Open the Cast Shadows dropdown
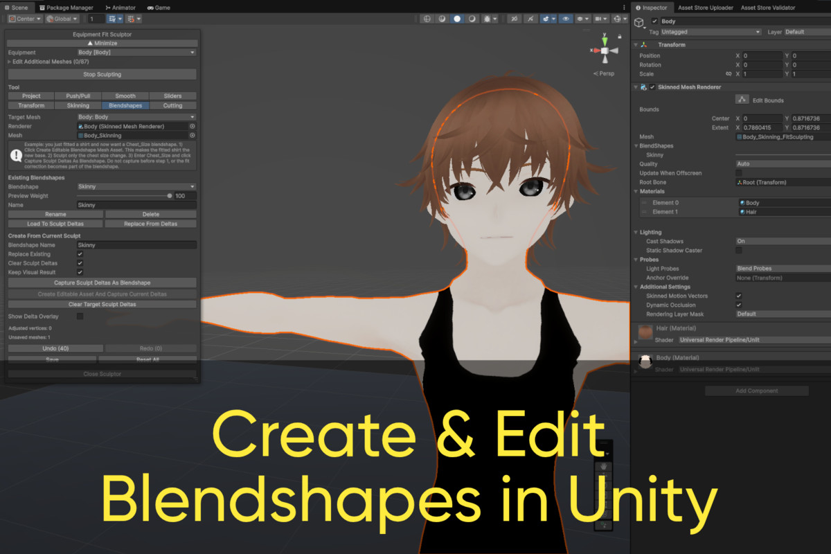The image size is (831, 554). [783, 241]
